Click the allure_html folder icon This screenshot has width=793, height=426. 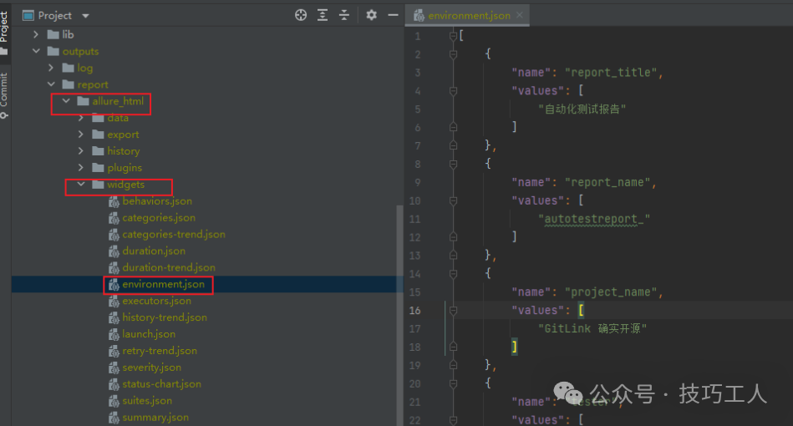(83, 101)
